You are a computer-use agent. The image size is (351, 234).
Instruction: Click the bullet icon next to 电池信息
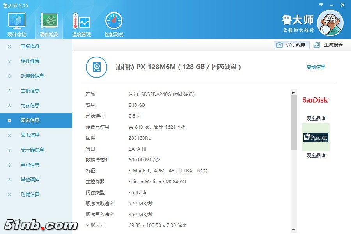click(x=9, y=165)
